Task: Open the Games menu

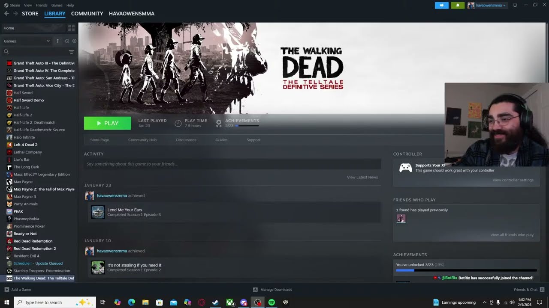Action: (x=57, y=5)
